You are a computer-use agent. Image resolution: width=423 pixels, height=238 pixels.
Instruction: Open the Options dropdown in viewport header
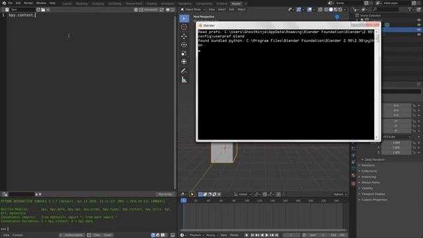340,194
